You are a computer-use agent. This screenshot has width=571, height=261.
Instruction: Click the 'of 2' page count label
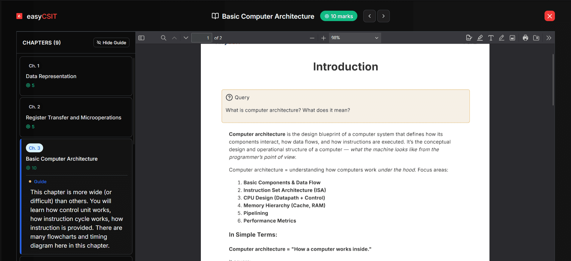[218, 38]
